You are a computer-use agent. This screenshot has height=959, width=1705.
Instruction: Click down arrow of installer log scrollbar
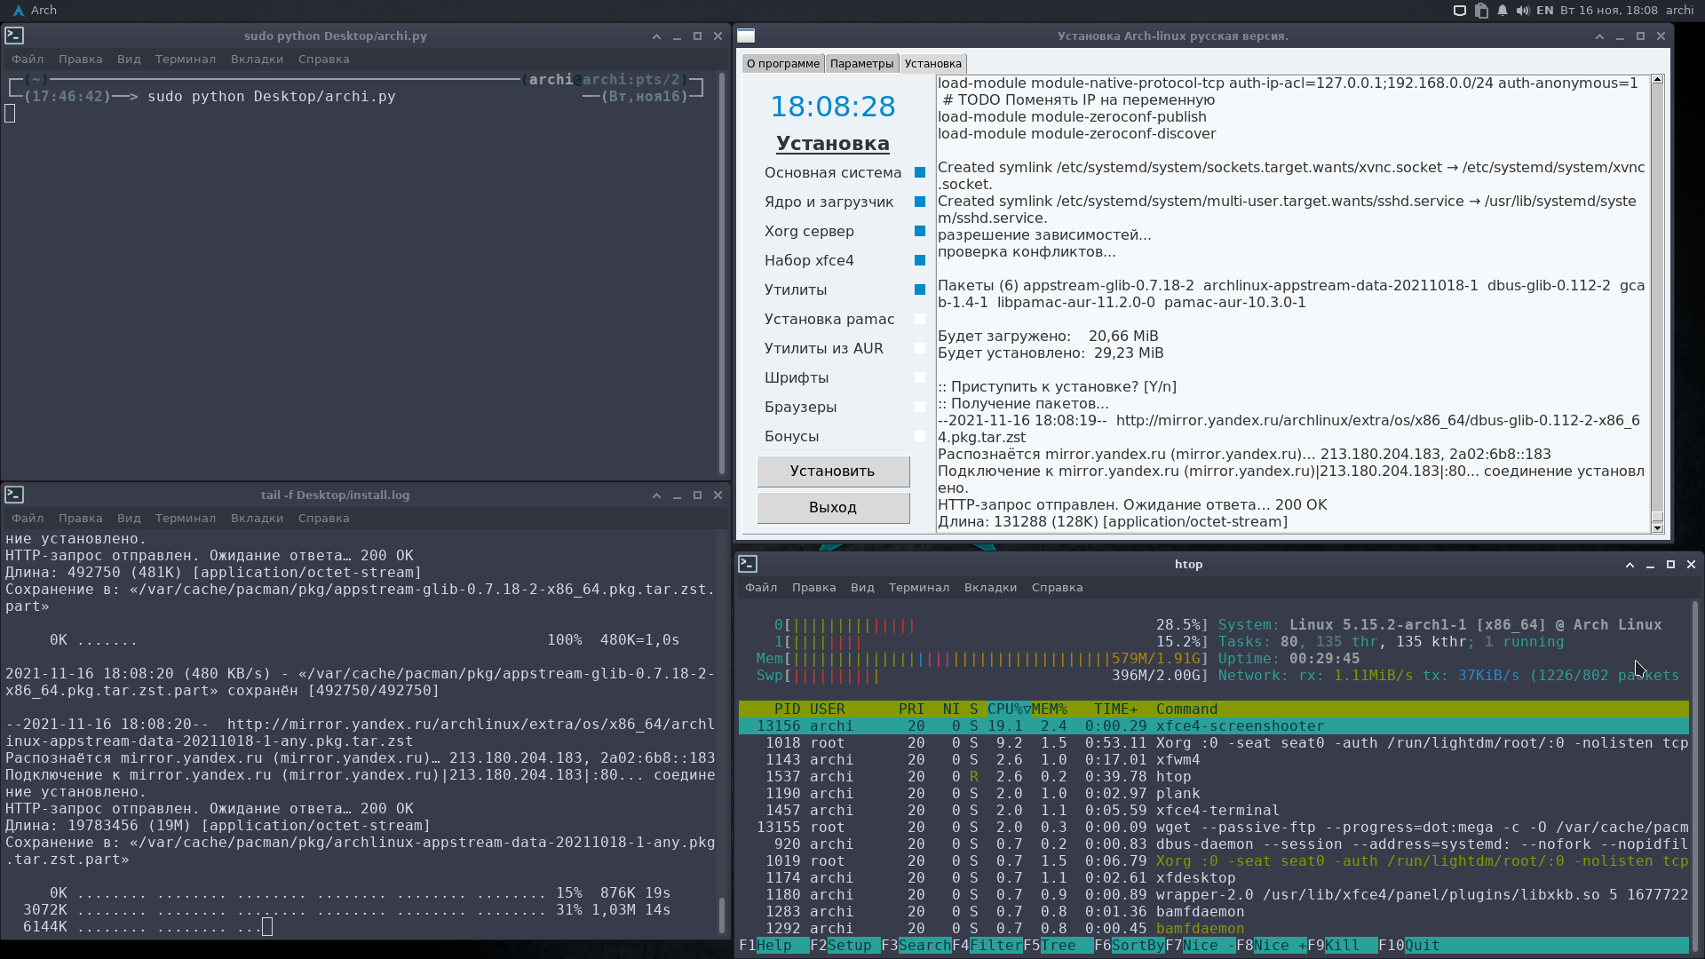point(1657,527)
